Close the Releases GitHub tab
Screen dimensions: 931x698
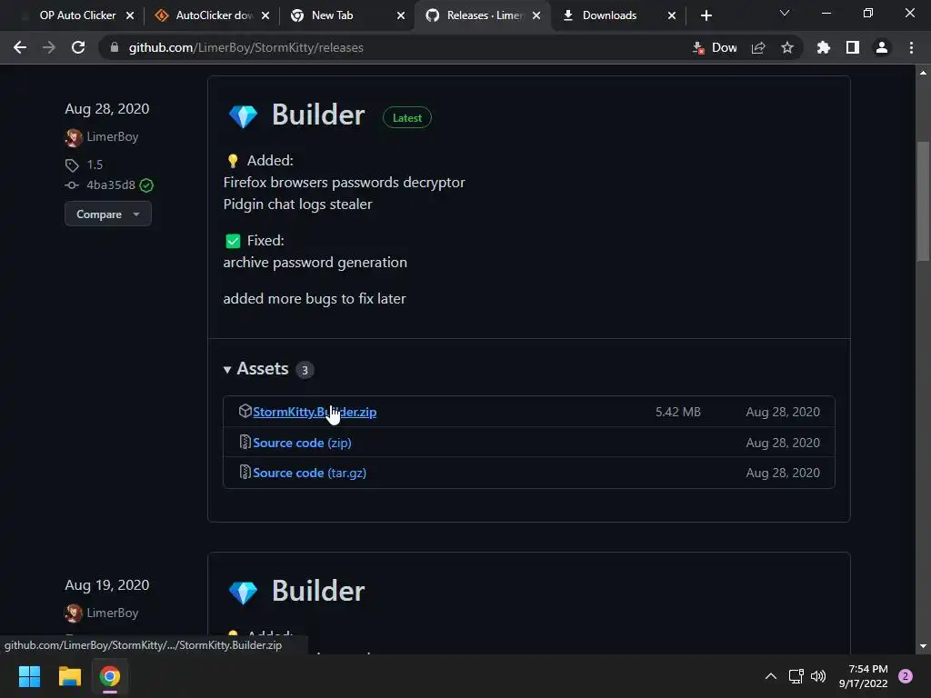click(536, 15)
